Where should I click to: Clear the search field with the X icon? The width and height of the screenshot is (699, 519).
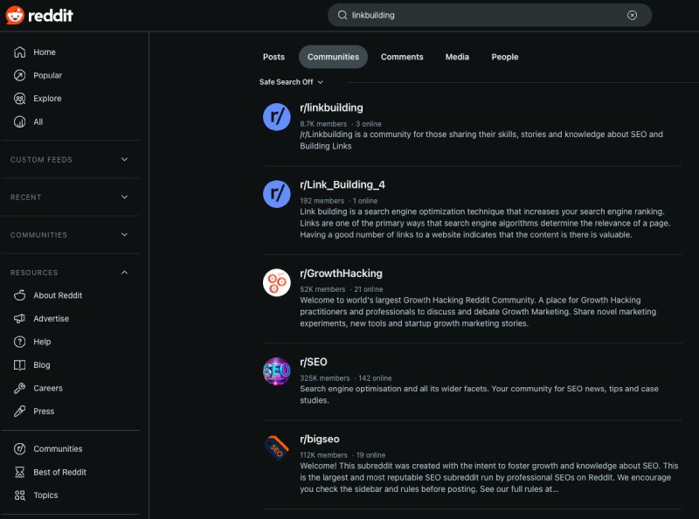[x=632, y=15]
